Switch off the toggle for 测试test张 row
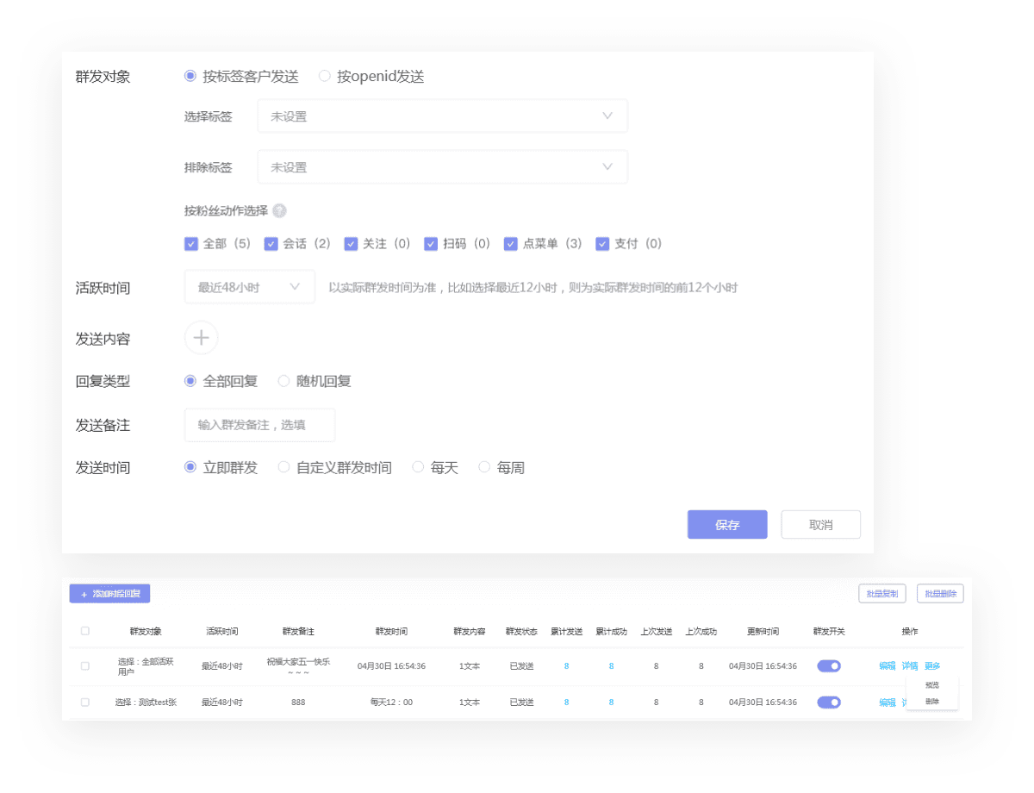1034x793 pixels. point(829,702)
